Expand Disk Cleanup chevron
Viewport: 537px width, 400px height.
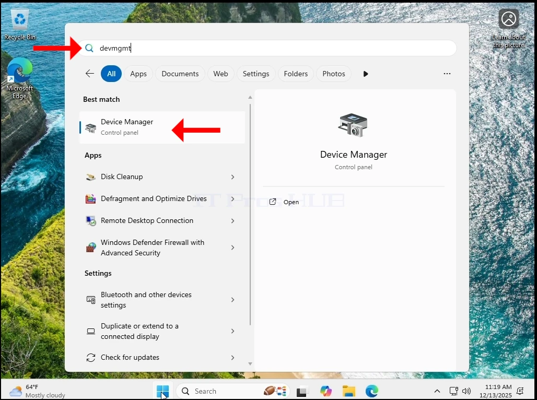pos(233,177)
